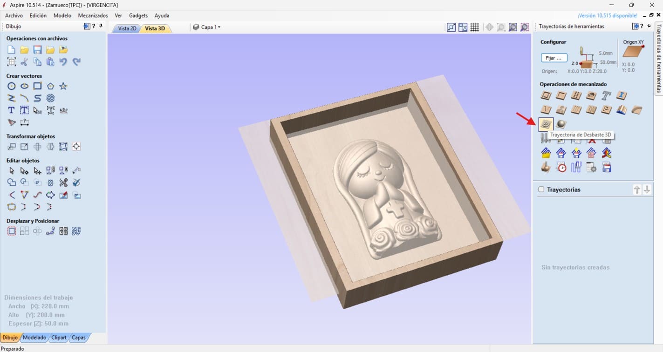Switch to the Vista 2D tab
Image resolution: width=663 pixels, height=352 pixels.
click(x=127, y=28)
